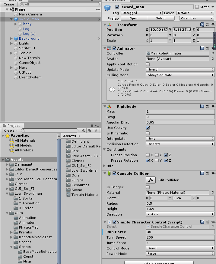Open the Animator preset selector icon
This screenshot has height=264, width=216.
click(208, 48)
